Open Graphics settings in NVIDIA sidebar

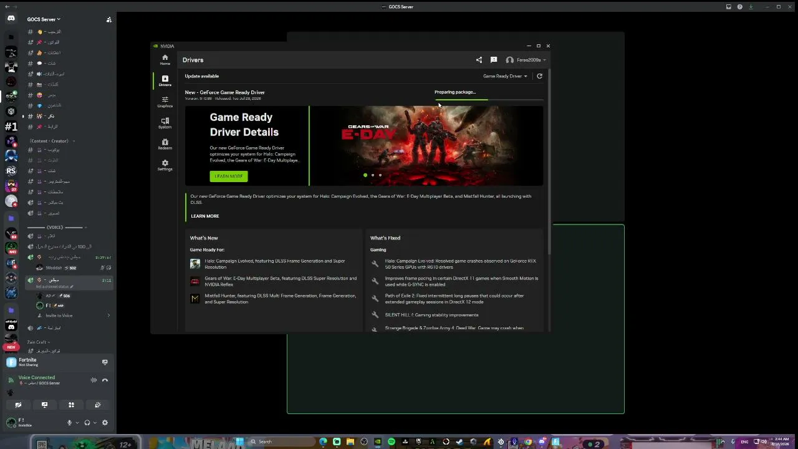(165, 102)
